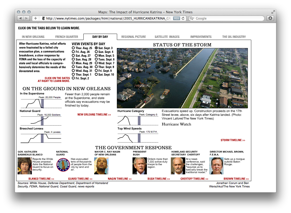Screen dimensions: 291x213
Task: Click President Bush's portrait photo
Action: tap(139, 165)
